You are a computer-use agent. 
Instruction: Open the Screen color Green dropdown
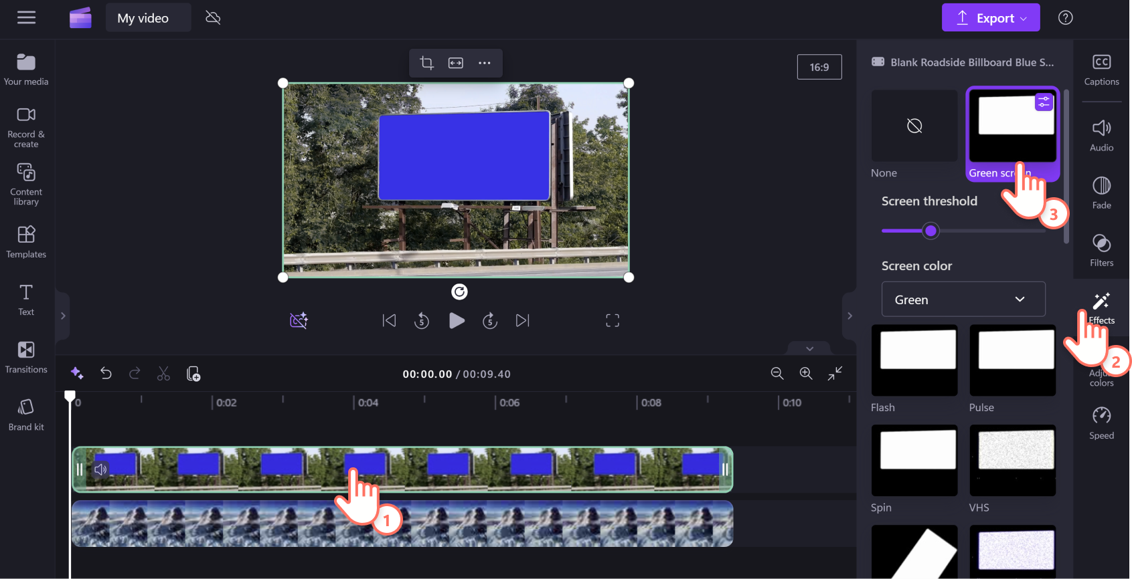coord(963,299)
